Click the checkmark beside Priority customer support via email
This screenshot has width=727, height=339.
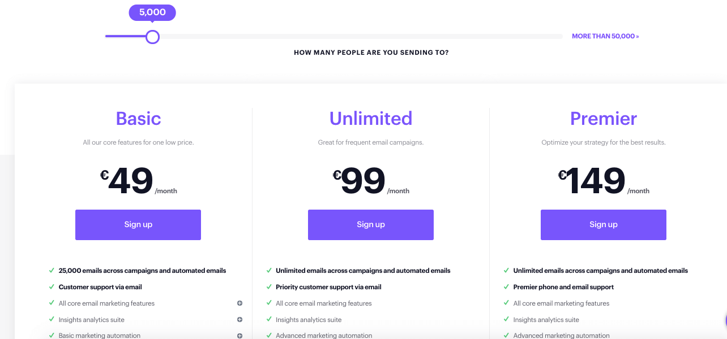(x=269, y=287)
